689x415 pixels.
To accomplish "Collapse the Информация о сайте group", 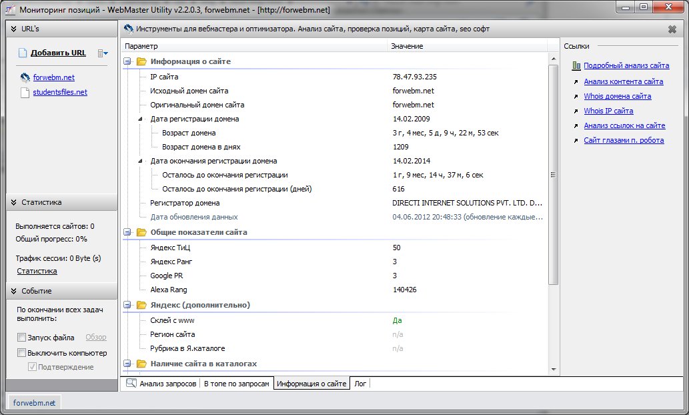I will tap(127, 61).
